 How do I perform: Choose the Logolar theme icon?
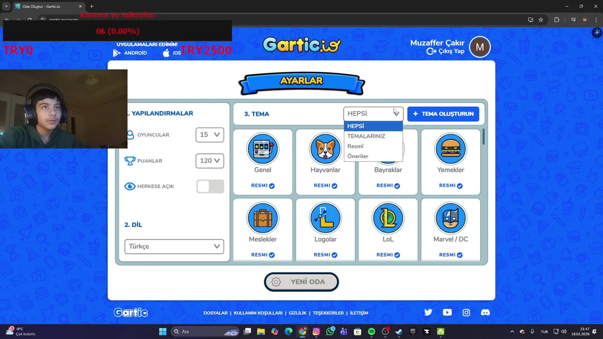[x=326, y=218]
